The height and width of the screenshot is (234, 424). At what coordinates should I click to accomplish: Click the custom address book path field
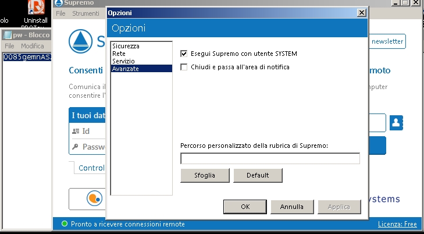pyautogui.click(x=270, y=158)
